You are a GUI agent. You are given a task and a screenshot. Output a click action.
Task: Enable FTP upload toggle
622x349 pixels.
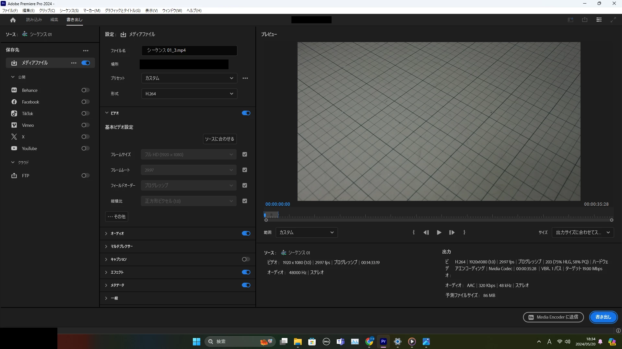tap(86, 176)
